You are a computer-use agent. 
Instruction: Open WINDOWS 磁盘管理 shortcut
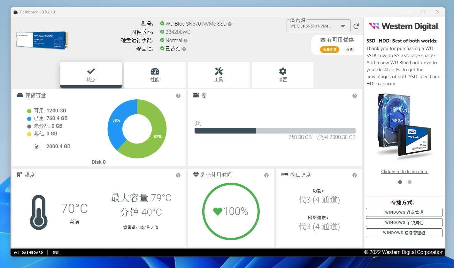click(x=404, y=212)
